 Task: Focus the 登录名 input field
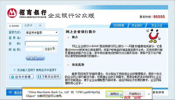(41, 38)
